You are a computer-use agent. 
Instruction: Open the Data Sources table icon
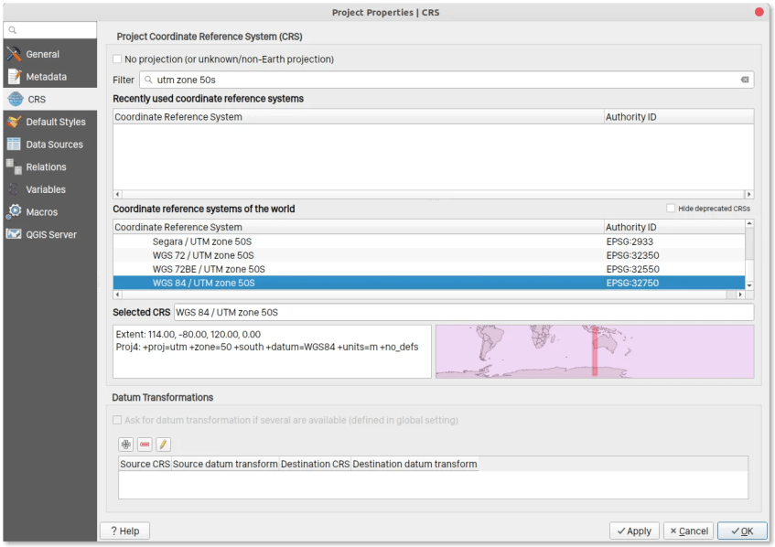click(x=14, y=145)
